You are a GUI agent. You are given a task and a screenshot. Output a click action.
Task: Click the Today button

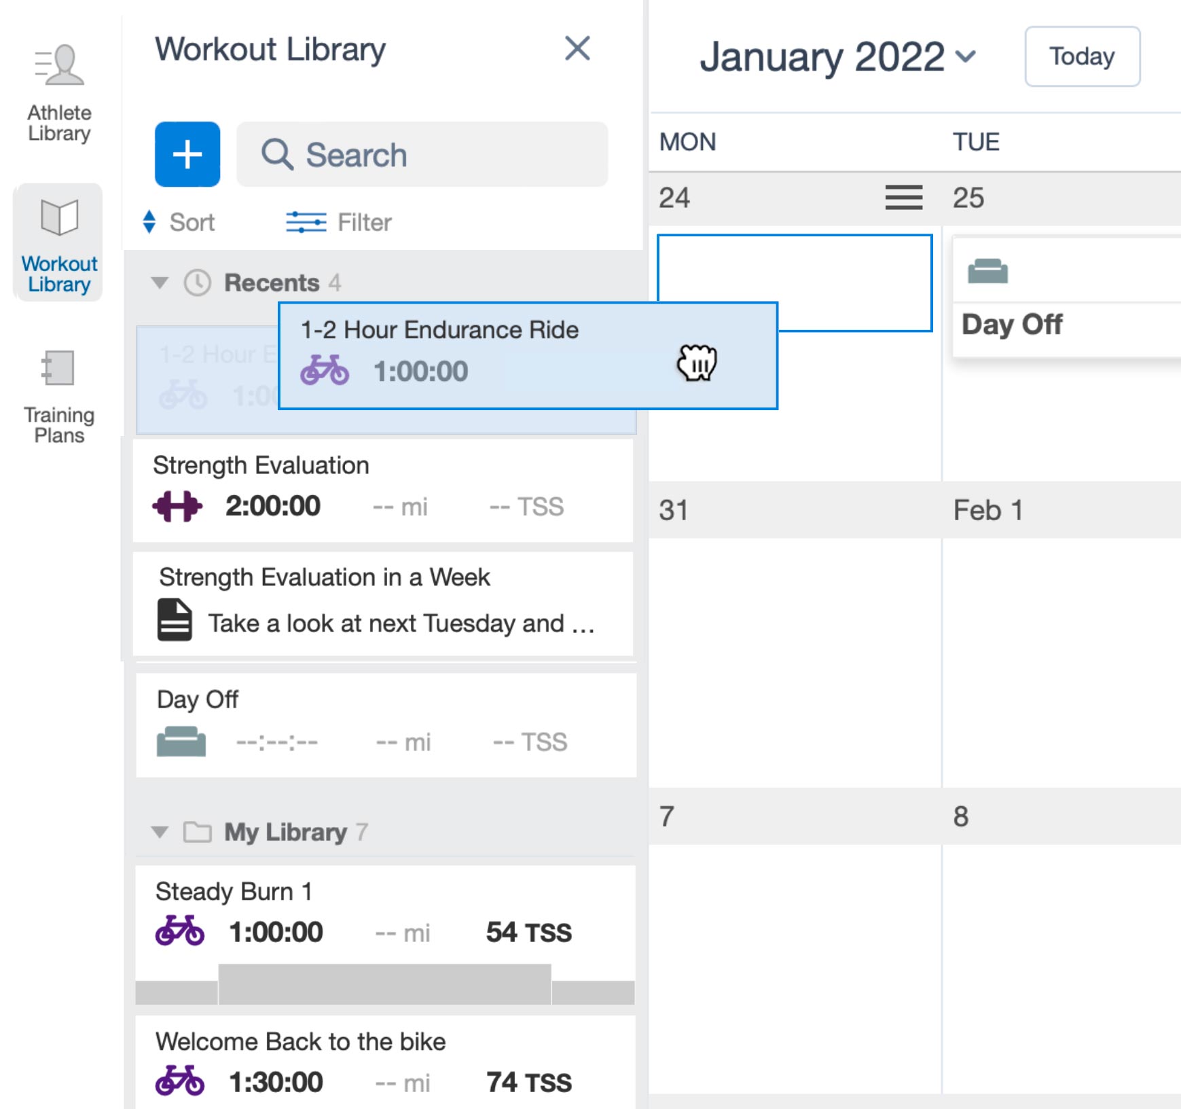point(1081,56)
